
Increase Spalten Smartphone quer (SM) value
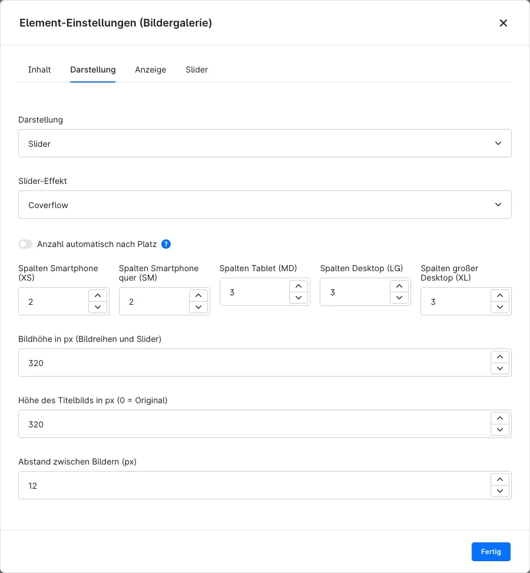(x=198, y=295)
